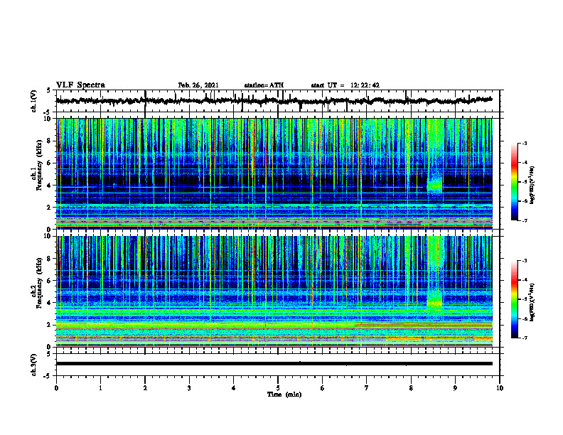This screenshot has height=435, width=563.
Task: Click the "ch.3(V)" waveform axis label
Action: 34,365
